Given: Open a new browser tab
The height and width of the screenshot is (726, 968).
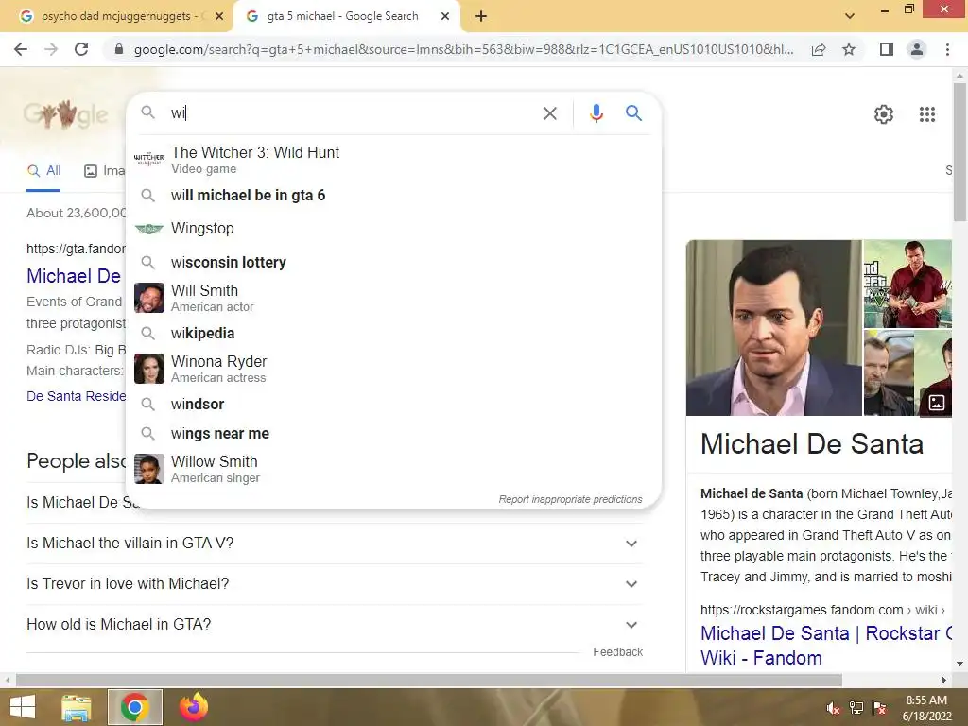Looking at the screenshot, I should (x=481, y=16).
